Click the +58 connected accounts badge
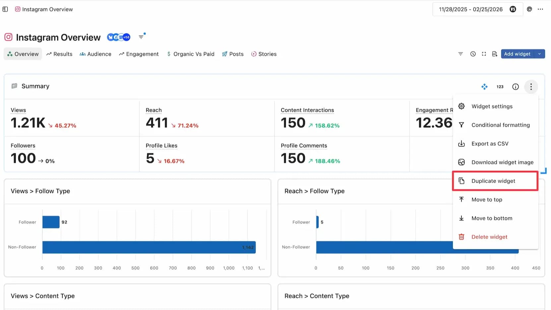This screenshot has width=551, height=310. point(126,37)
